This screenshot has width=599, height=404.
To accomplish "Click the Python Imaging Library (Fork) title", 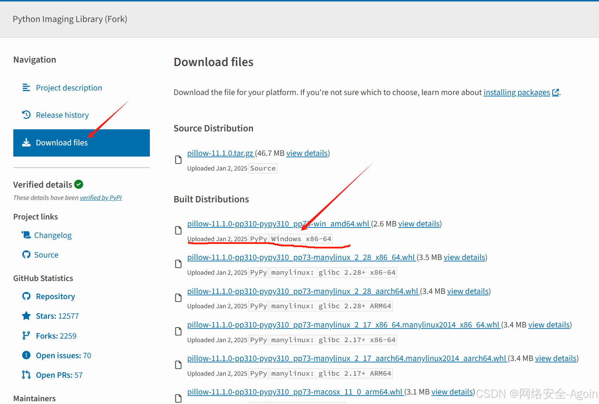I will tap(70, 19).
